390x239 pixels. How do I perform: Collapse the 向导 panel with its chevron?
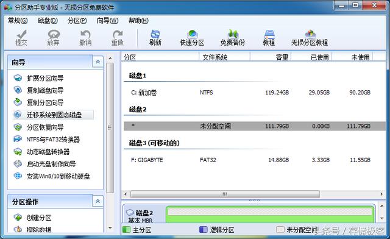pyautogui.click(x=97, y=62)
